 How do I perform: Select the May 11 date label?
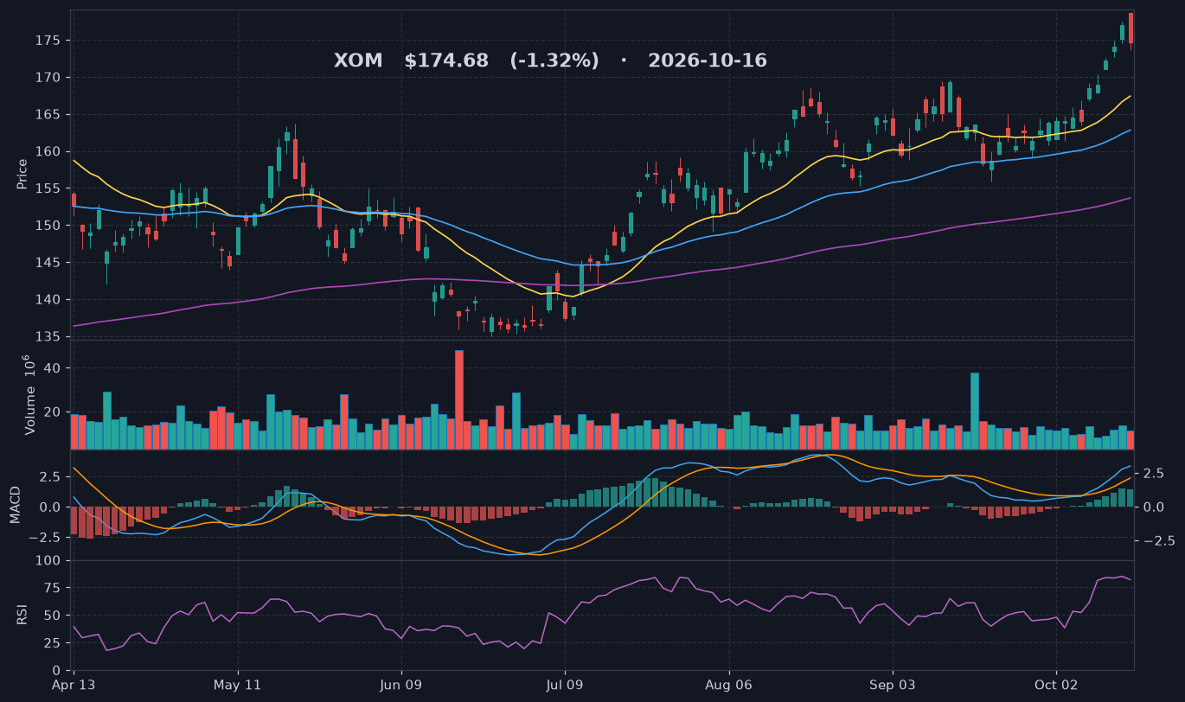[x=238, y=684]
